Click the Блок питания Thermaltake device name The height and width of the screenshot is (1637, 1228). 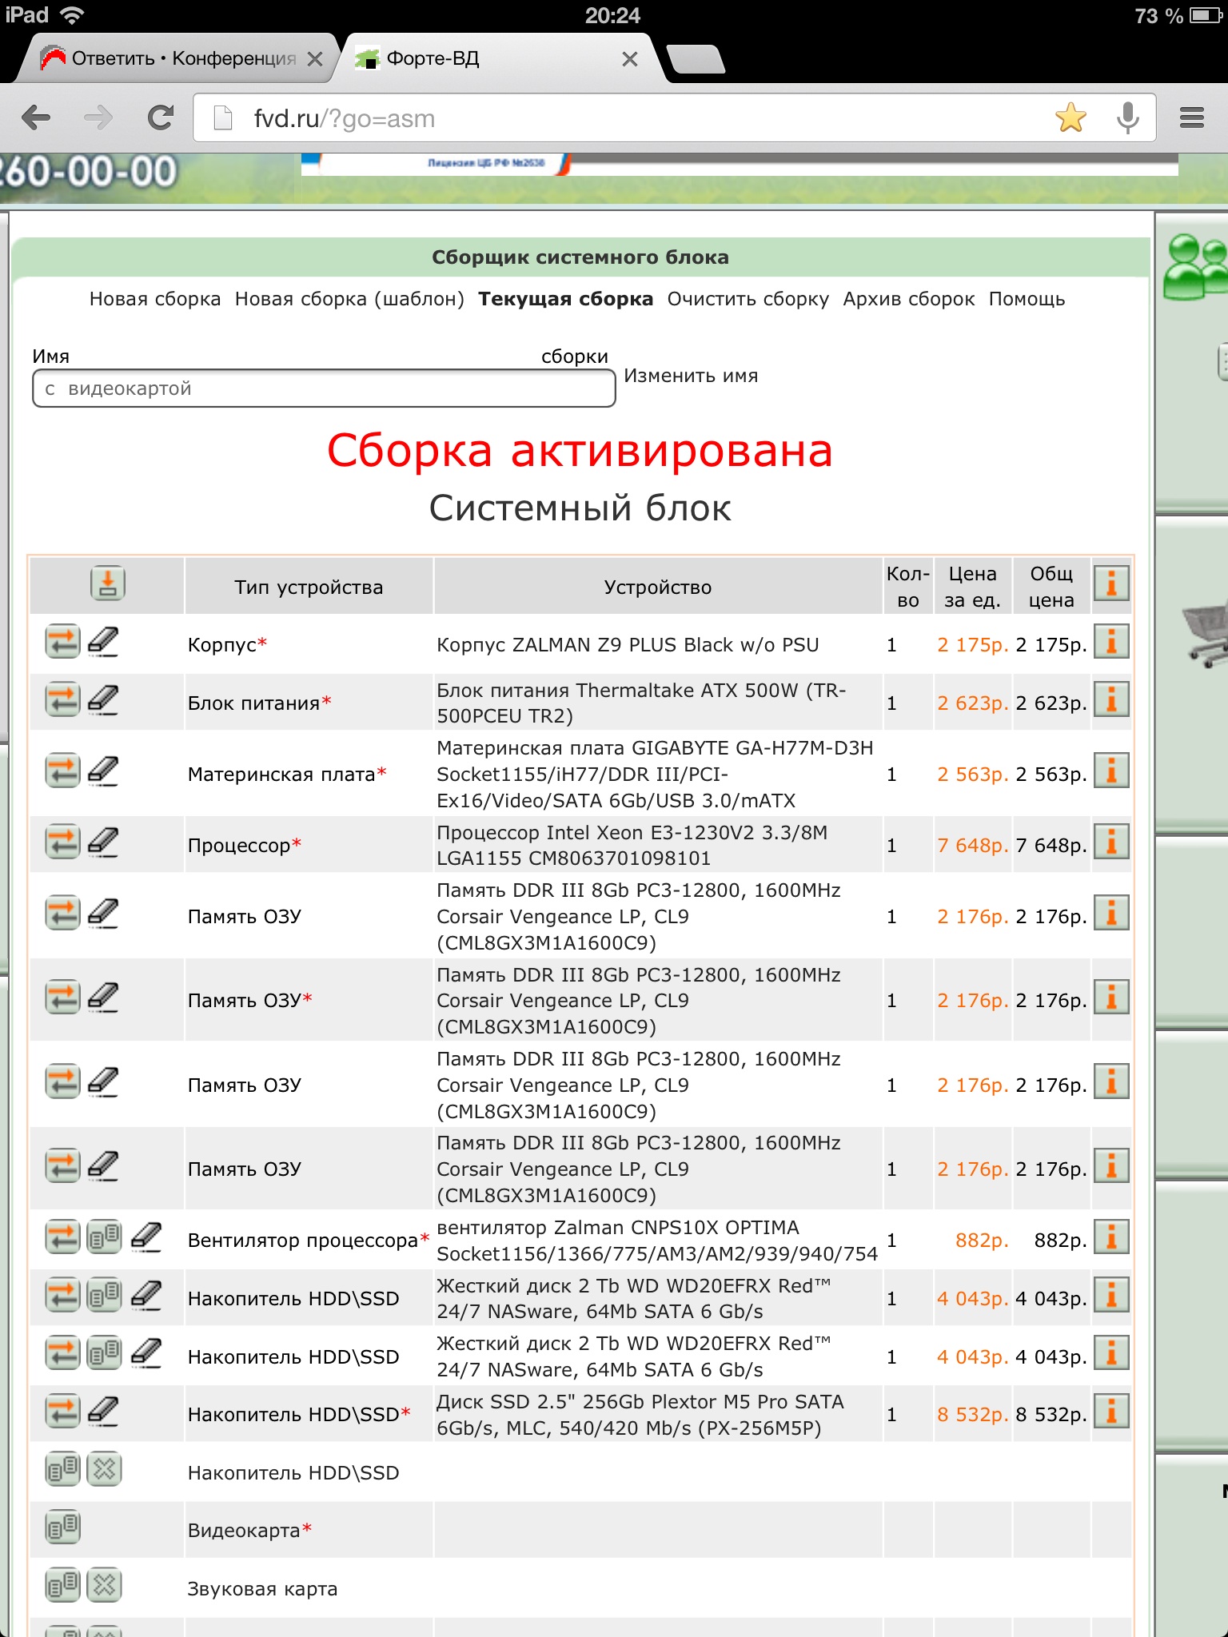pyautogui.click(x=641, y=703)
